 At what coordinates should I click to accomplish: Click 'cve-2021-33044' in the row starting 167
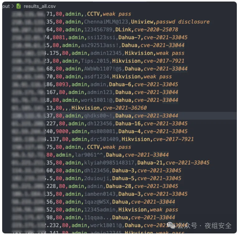(156, 92)
